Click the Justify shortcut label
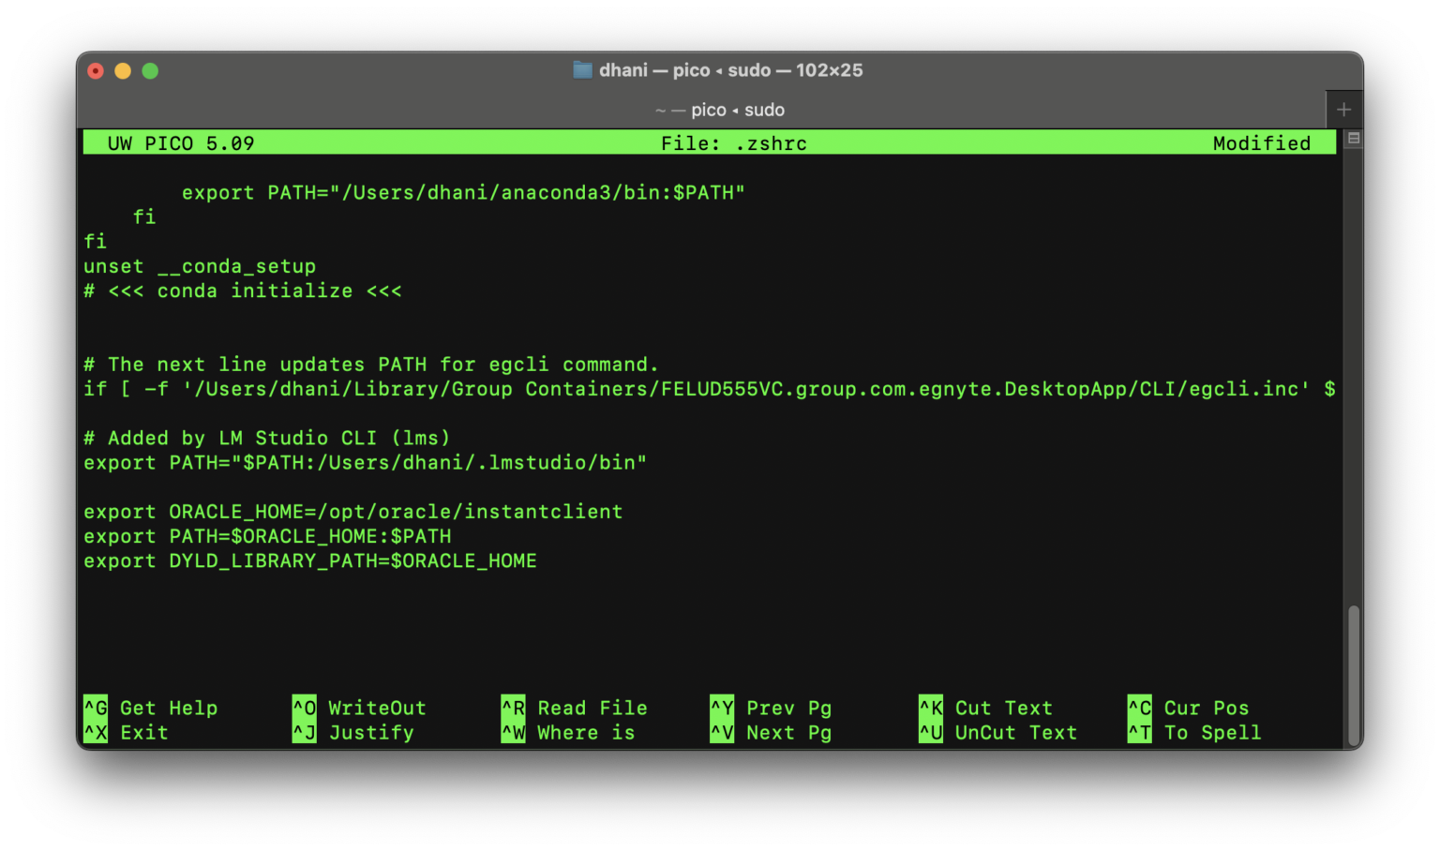This screenshot has height=851, width=1440. tap(370, 732)
